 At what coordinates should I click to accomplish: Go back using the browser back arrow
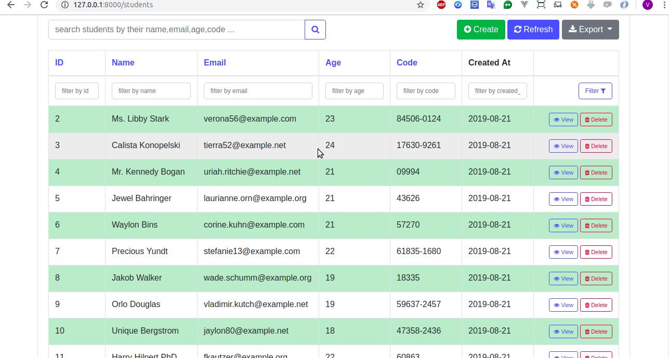[x=10, y=5]
